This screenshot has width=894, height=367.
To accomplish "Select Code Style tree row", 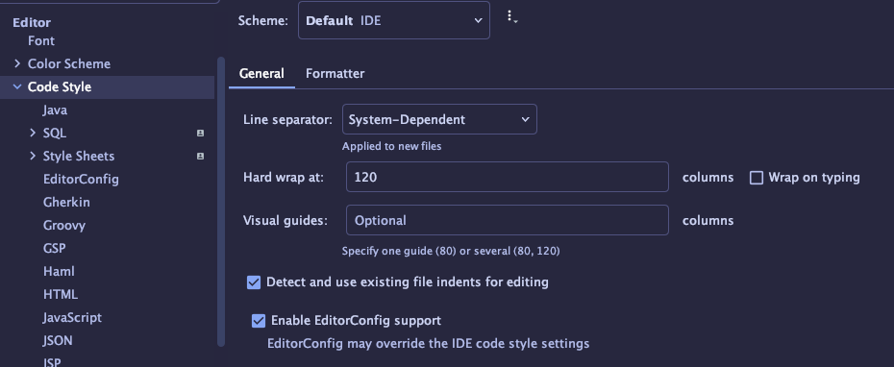I will (x=108, y=87).
